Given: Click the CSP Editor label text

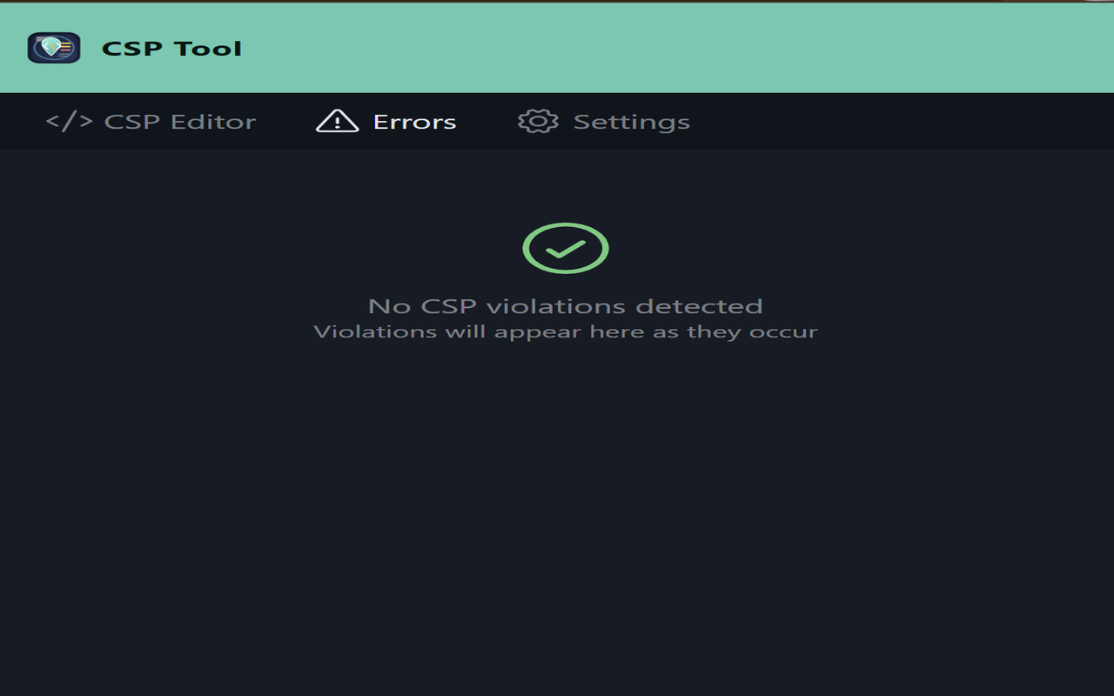Looking at the screenshot, I should point(180,121).
